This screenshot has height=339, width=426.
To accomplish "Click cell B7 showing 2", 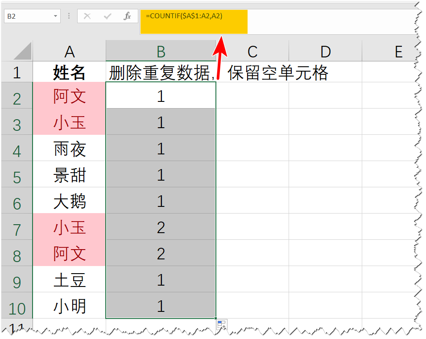I will 161,226.
